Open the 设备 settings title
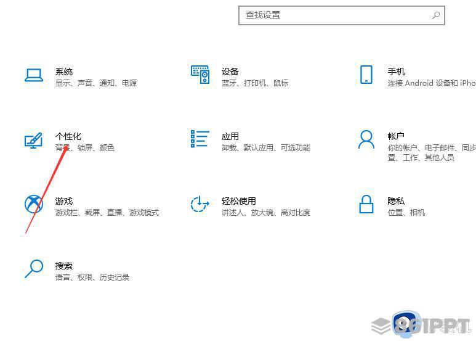Viewport: 476px width, 341px height. (x=230, y=72)
